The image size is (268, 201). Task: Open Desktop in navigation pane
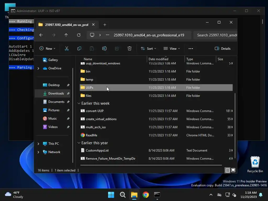[54, 85]
